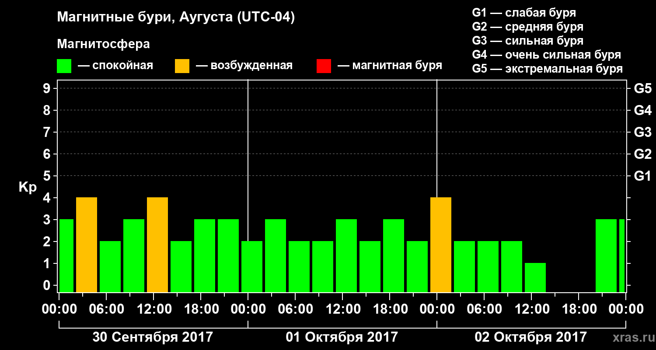Viewport: 656px width, 350px height.
Task: Click '06:00' time label under 02 Октября
Action: 484,309
